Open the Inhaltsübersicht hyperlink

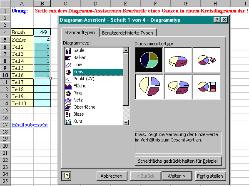point(30,125)
